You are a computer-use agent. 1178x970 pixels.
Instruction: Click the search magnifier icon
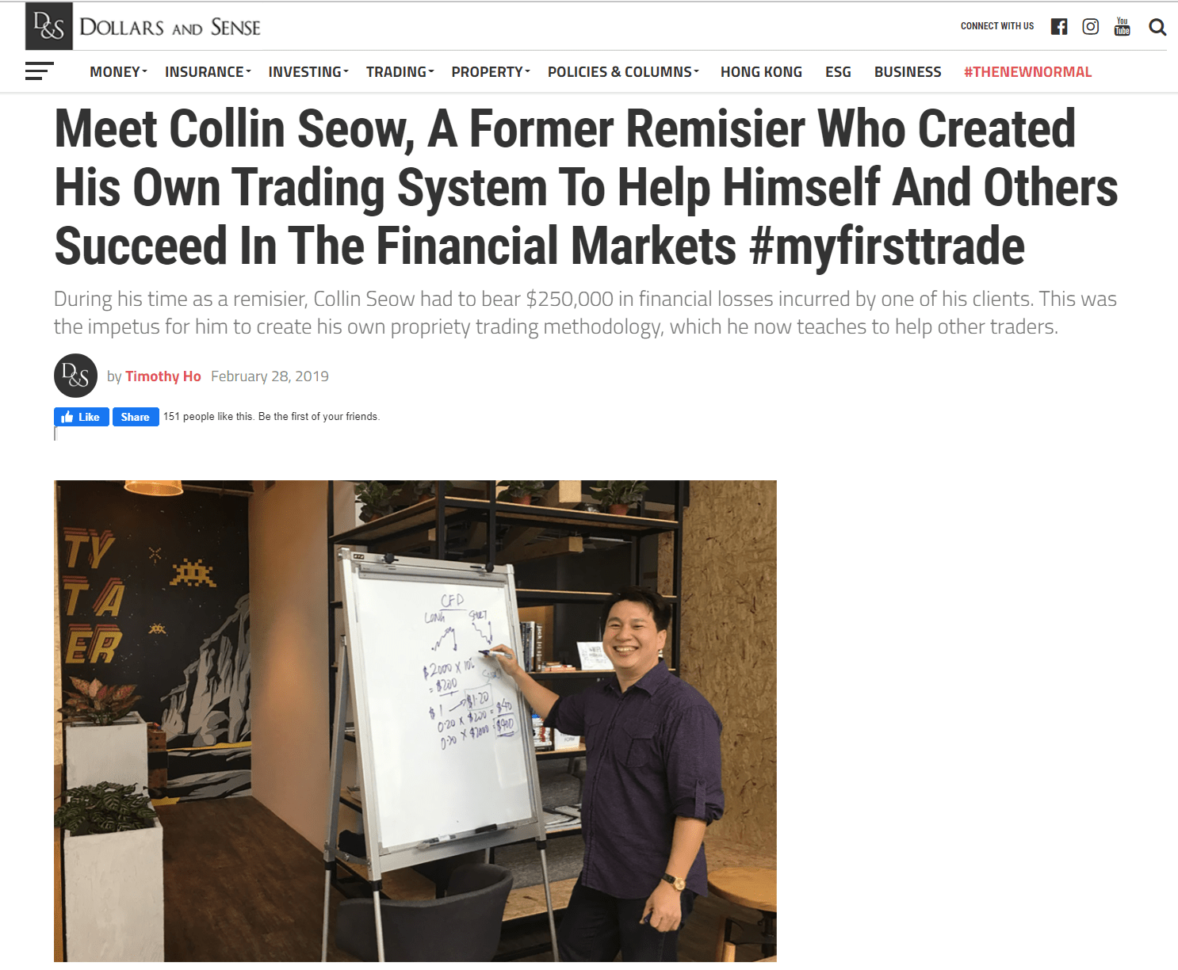point(1157,28)
